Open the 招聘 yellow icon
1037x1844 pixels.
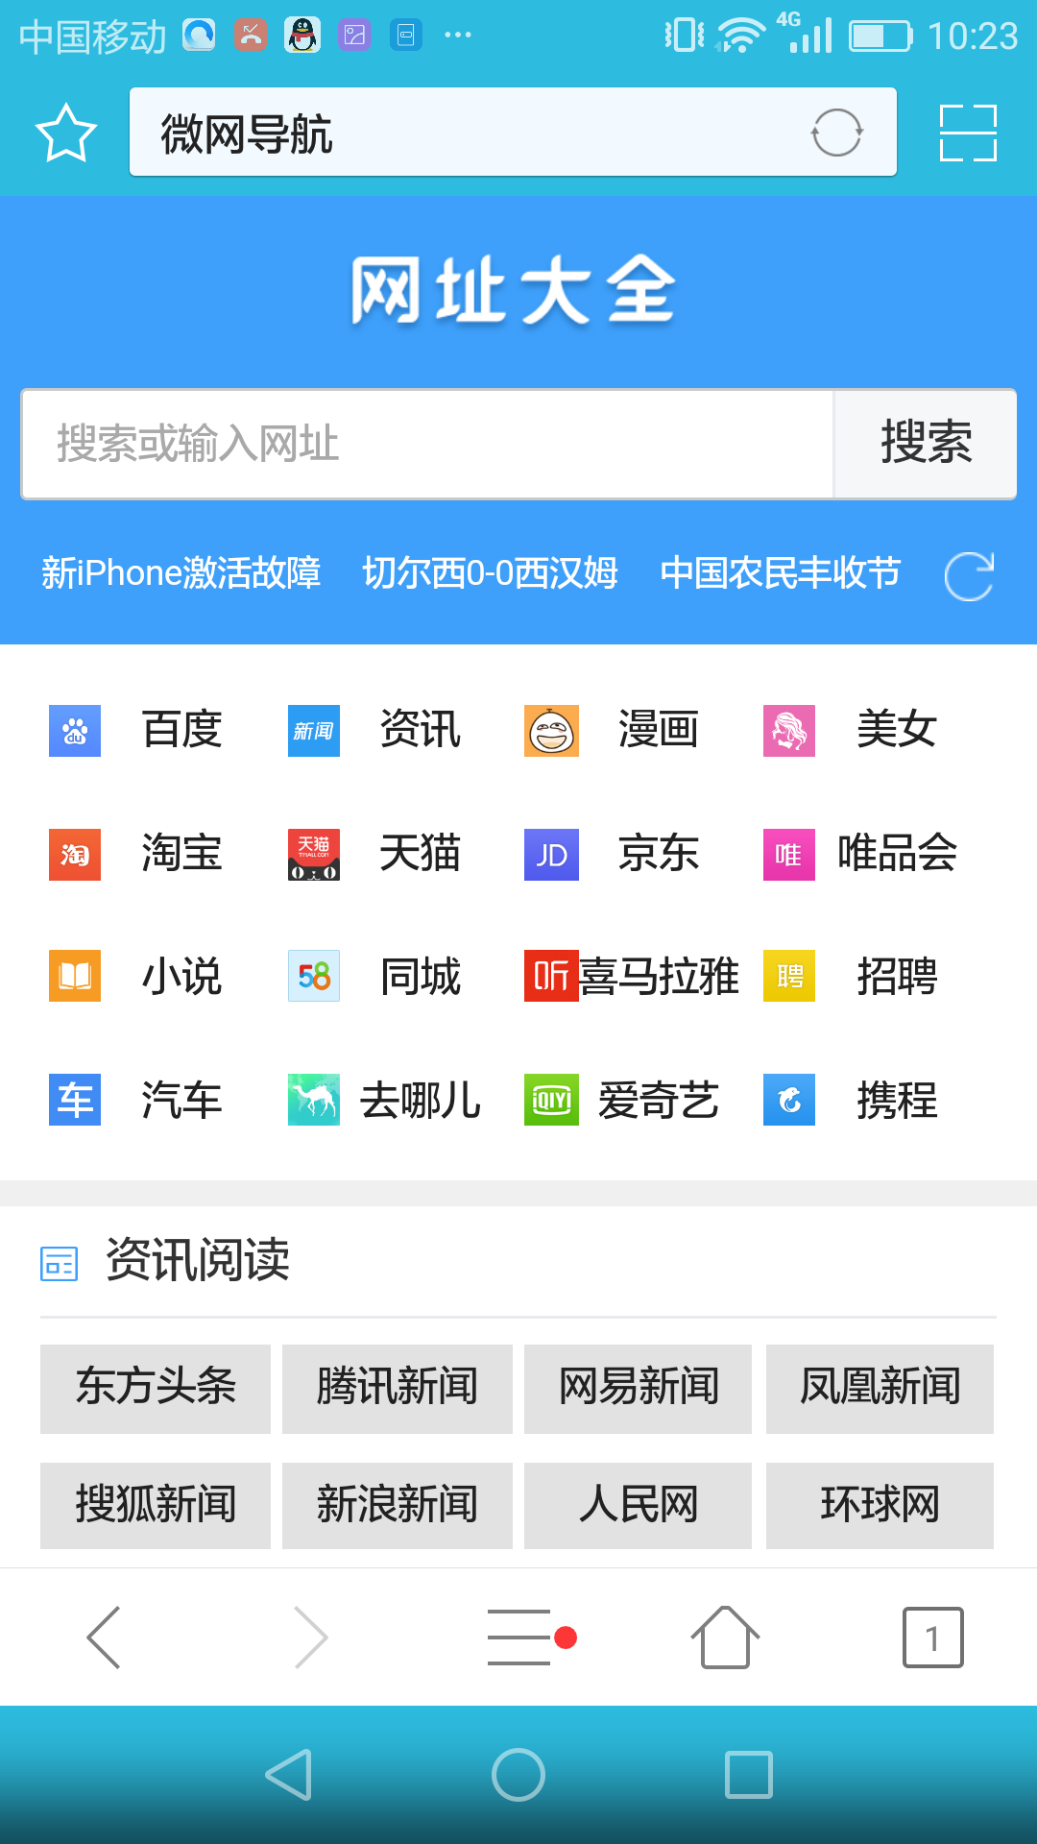tap(789, 976)
